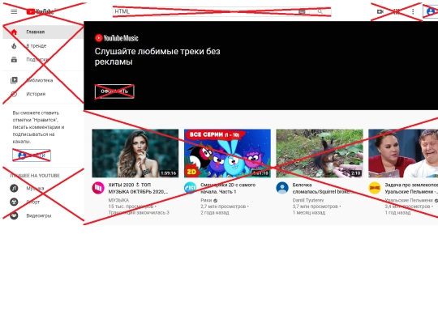The height and width of the screenshot is (328, 438).
Task: Open the YouTube apps grid
Action: [397, 11]
